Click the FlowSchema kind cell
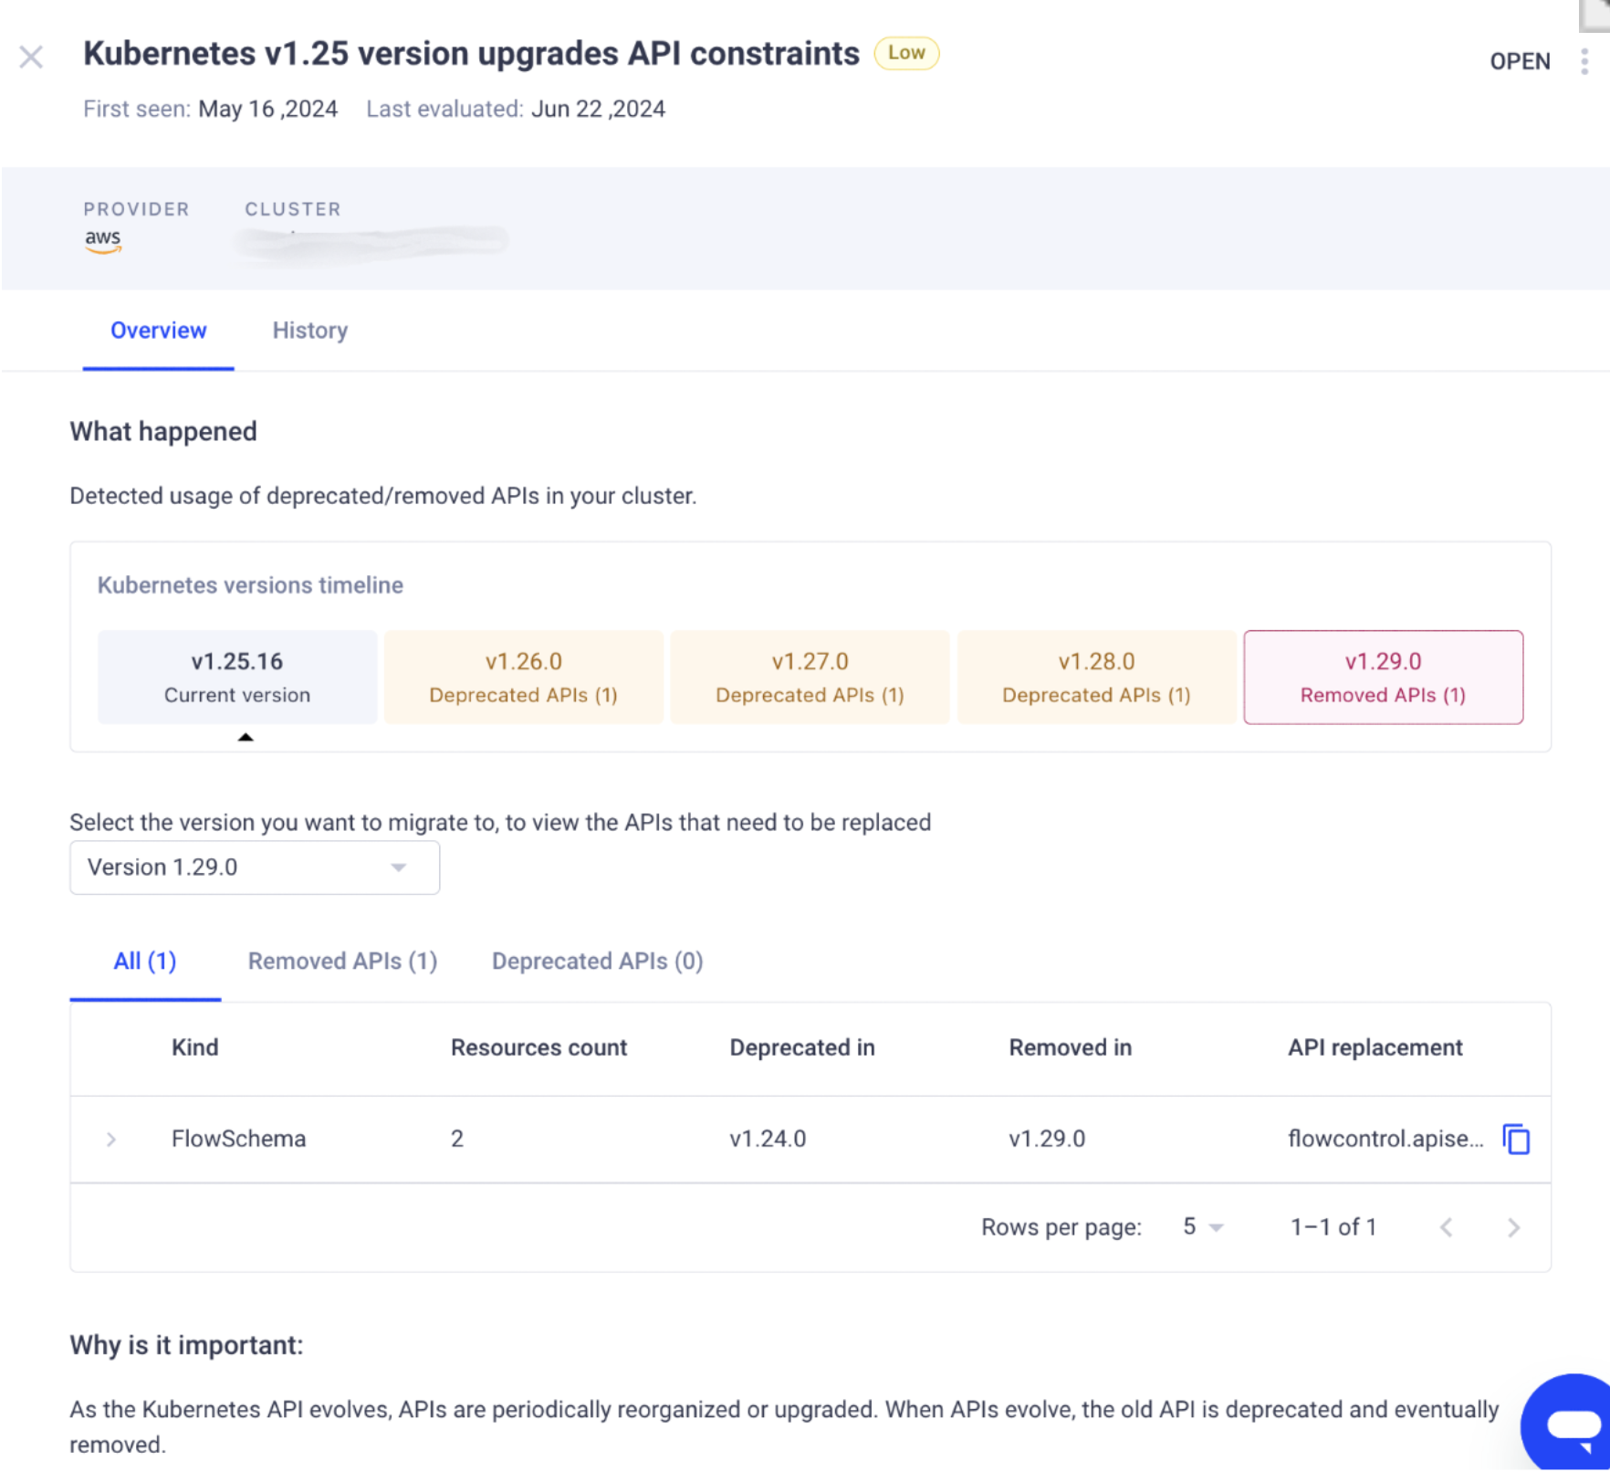 (238, 1139)
